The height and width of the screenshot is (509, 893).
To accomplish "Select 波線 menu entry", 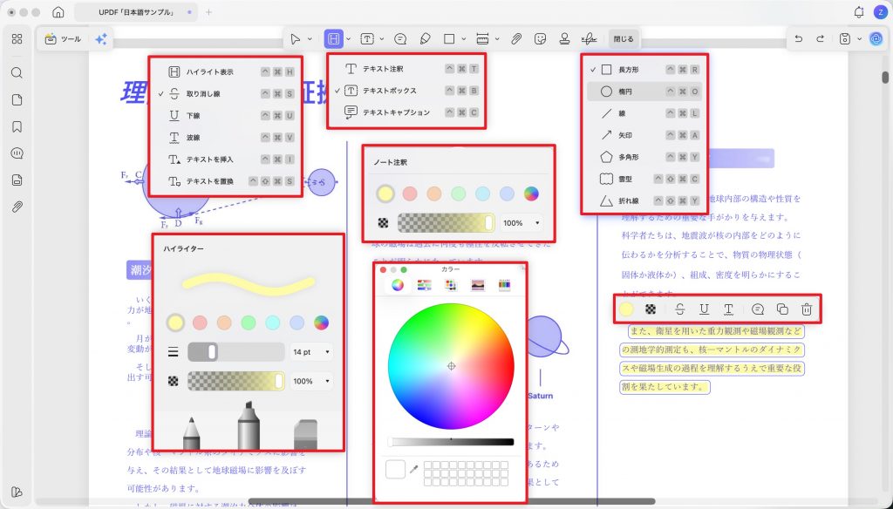I will 226,137.
